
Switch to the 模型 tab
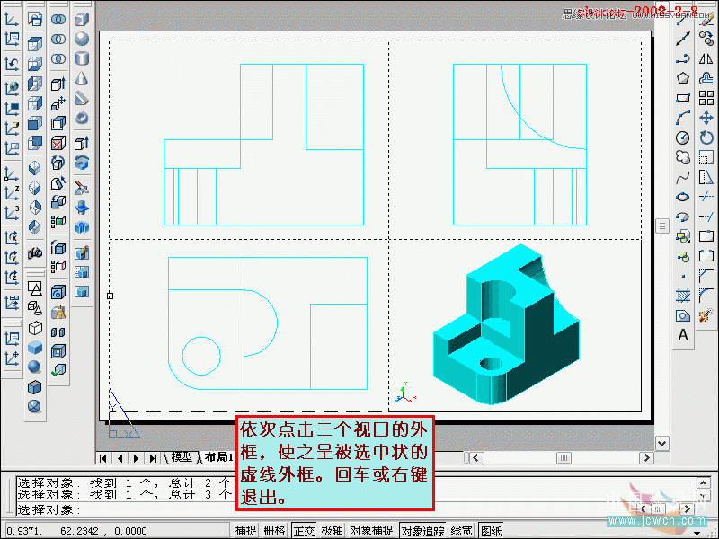coord(182,457)
